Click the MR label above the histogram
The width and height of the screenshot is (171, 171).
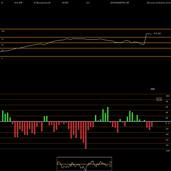(x=153, y=89)
